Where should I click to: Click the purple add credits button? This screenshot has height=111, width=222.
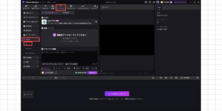tap(171, 2)
